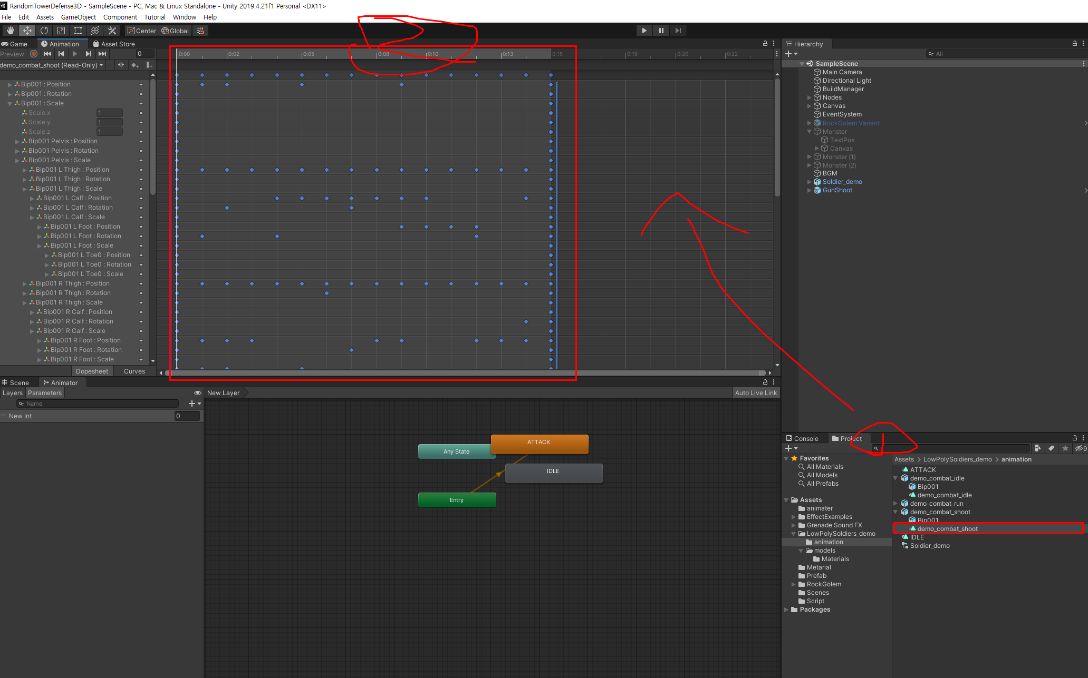The width and height of the screenshot is (1088, 678).
Task: Click the Auto Live Link button
Action: 755,393
